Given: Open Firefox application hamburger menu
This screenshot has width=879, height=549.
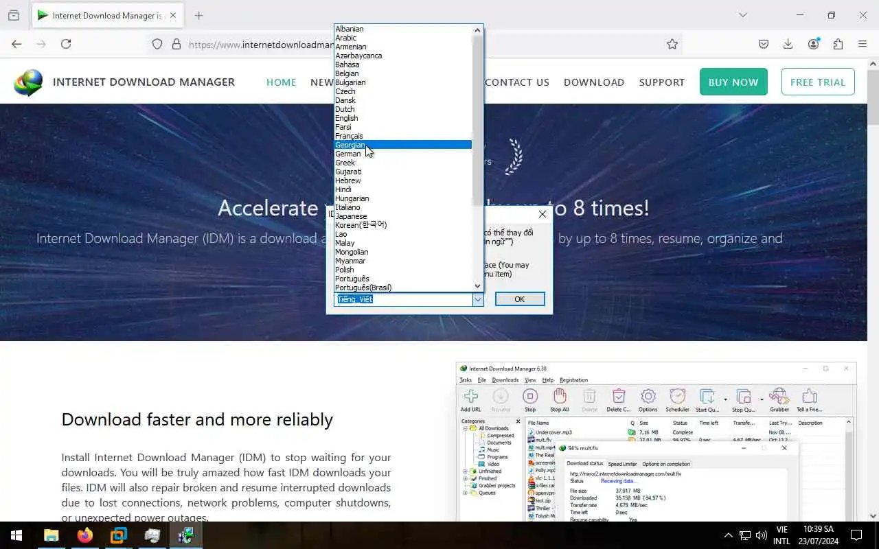Looking at the screenshot, I should tap(863, 44).
